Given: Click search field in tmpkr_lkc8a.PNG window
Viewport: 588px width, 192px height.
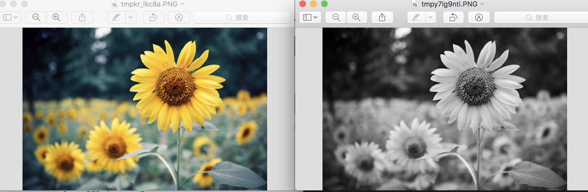Looking at the screenshot, I should 242,17.
